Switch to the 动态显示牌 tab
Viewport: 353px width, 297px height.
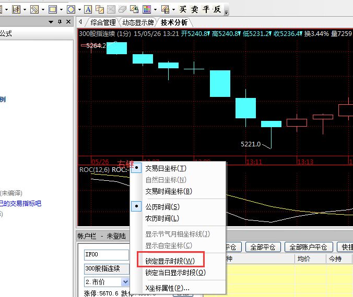138,22
